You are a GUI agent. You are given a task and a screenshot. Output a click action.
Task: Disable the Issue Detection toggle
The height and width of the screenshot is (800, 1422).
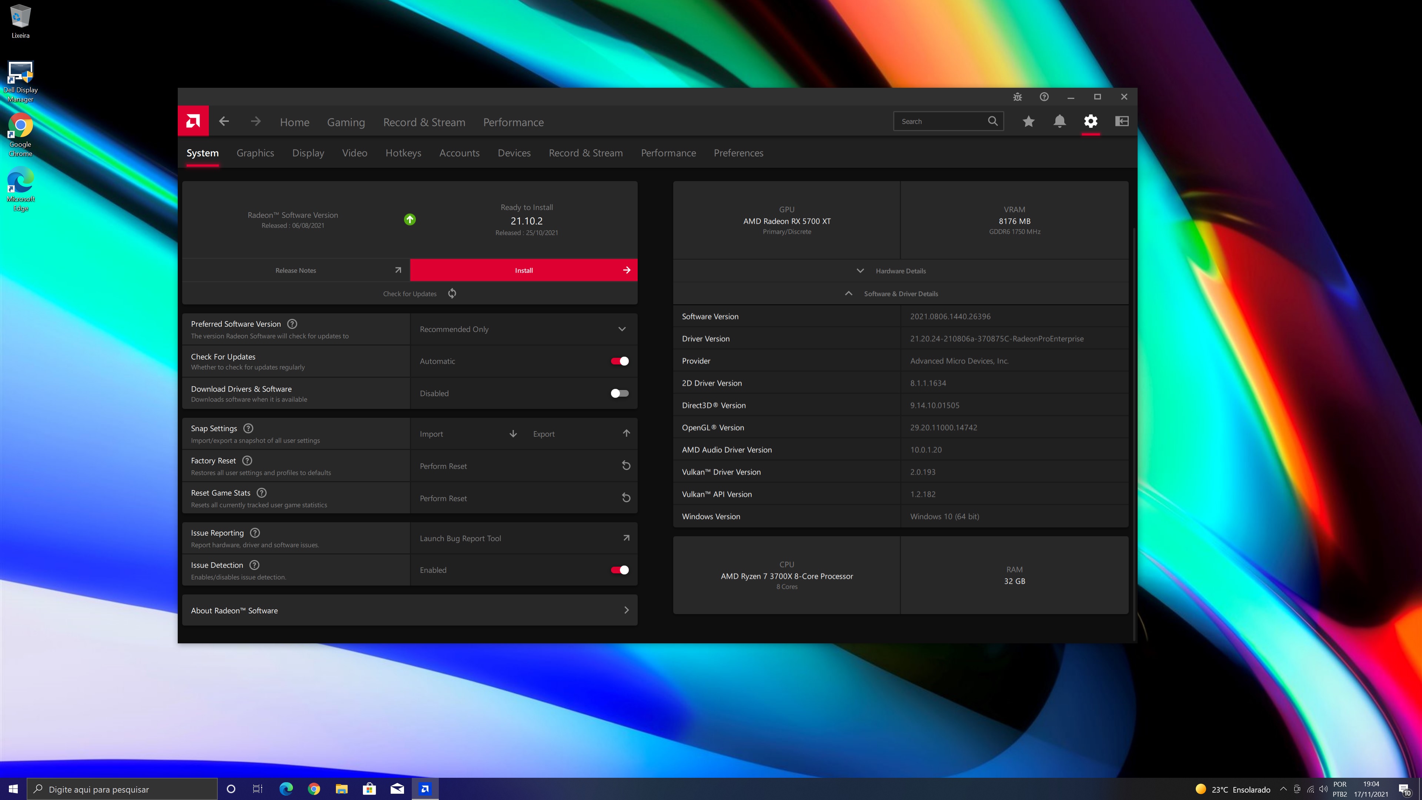[x=620, y=570]
